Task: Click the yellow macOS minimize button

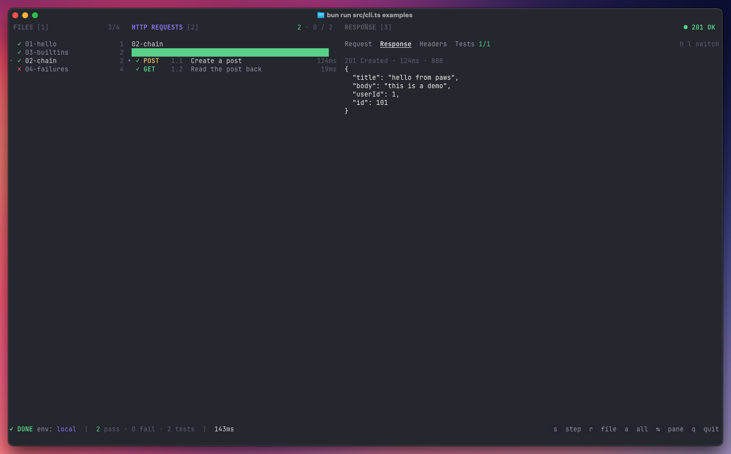Action: click(25, 15)
